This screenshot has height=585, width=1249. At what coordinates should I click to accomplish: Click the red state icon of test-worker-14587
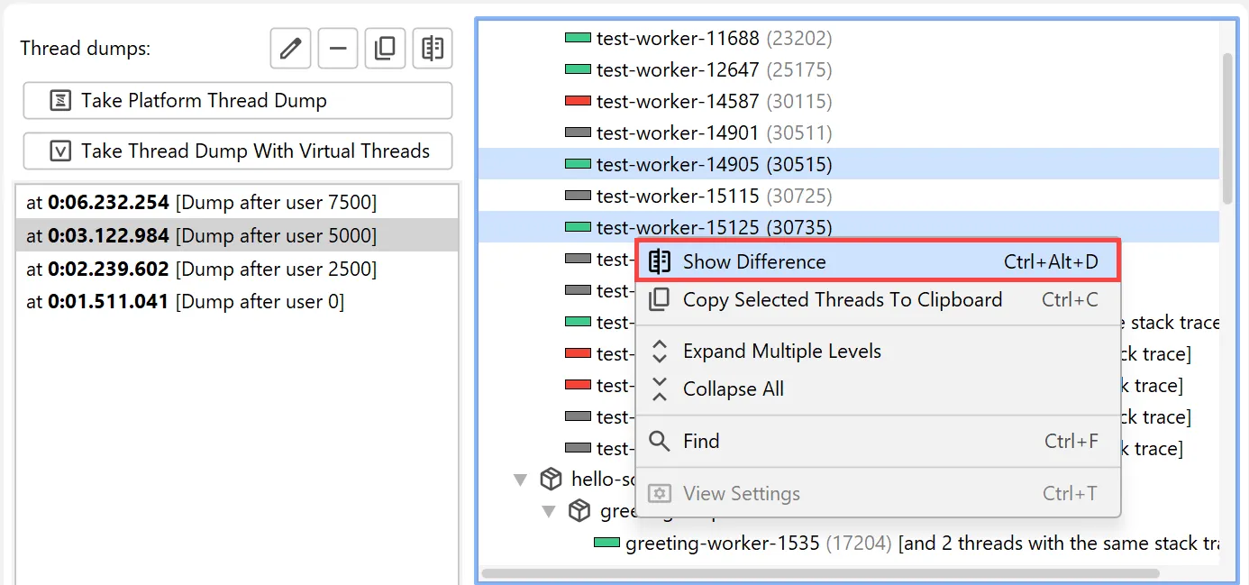click(x=578, y=101)
